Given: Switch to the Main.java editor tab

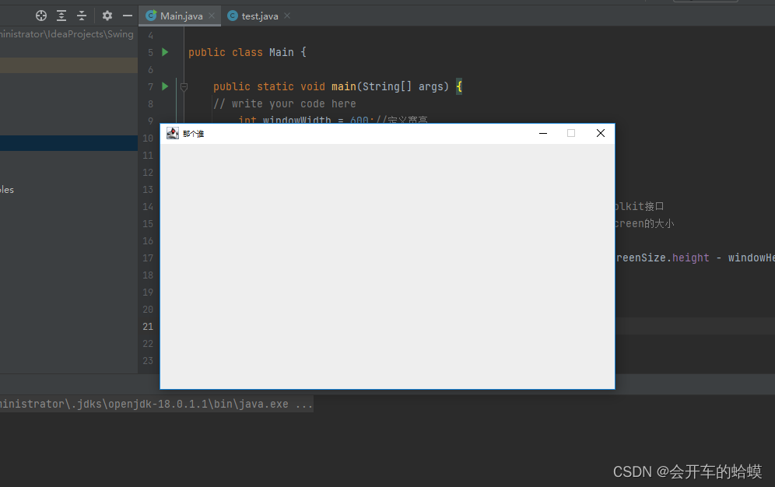Looking at the screenshot, I should point(181,16).
